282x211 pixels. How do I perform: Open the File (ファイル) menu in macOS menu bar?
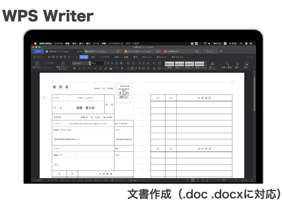[x=59, y=44]
